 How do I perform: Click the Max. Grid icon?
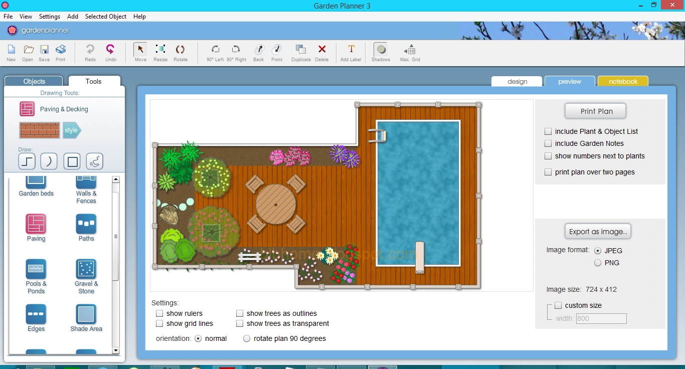tap(410, 53)
